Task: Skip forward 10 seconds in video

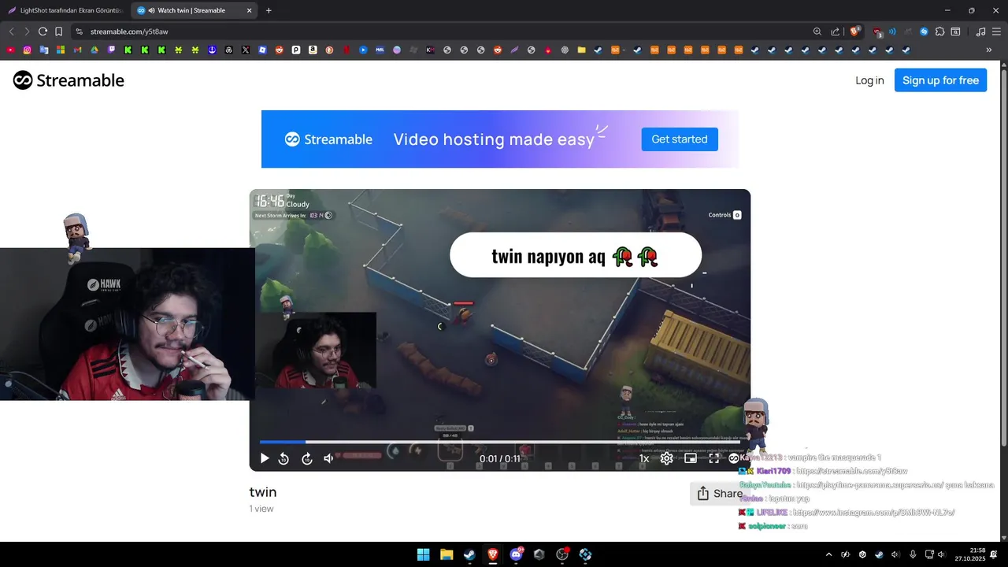Action: click(x=307, y=458)
